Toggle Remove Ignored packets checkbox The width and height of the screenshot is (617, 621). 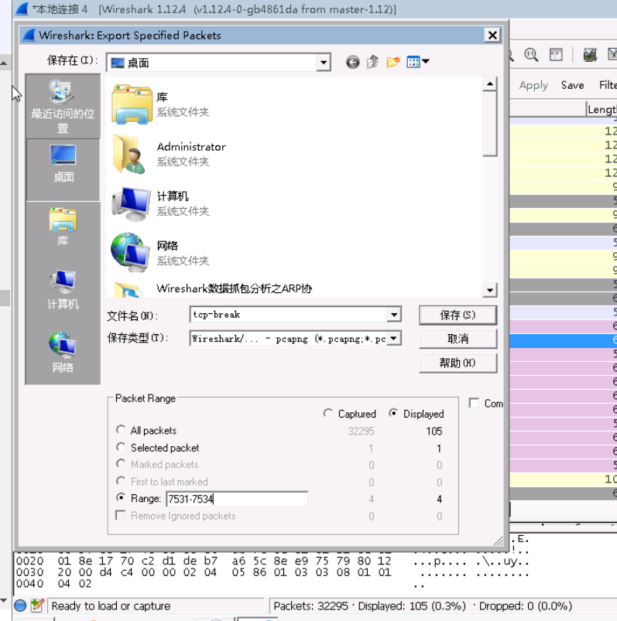(120, 515)
